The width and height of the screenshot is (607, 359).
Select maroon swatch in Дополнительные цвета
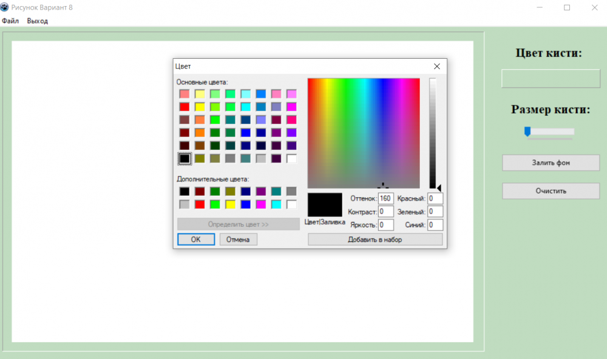[200, 192]
